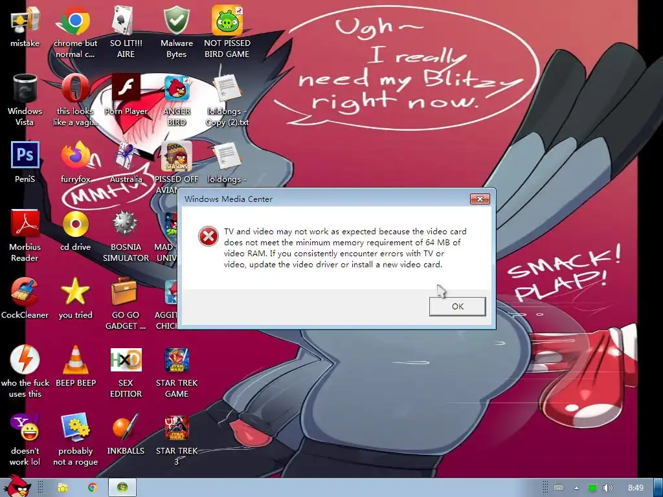
Task: Open the 'you tried' gold star icon
Action: [x=75, y=291]
